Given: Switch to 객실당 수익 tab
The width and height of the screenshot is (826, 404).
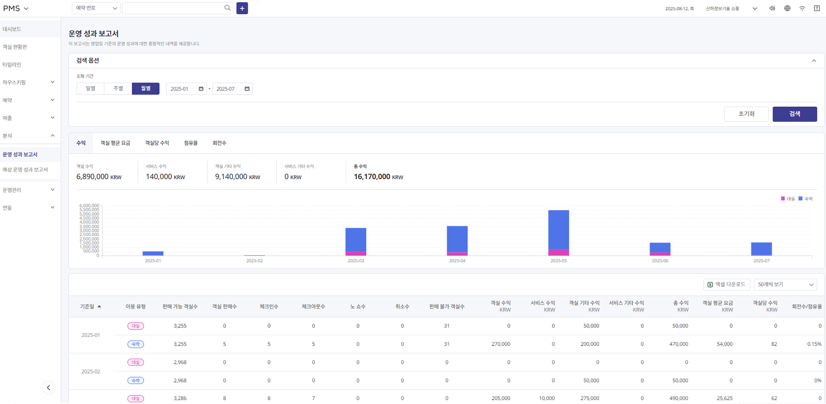Looking at the screenshot, I should (x=157, y=143).
